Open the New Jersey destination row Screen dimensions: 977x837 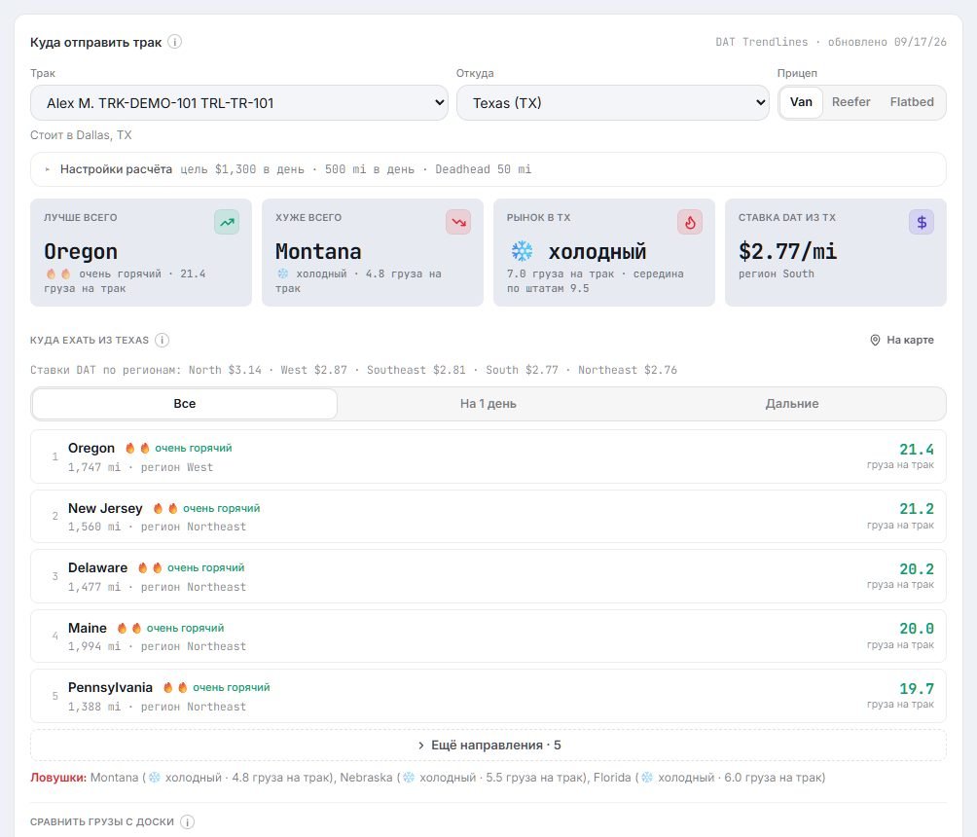(488, 517)
